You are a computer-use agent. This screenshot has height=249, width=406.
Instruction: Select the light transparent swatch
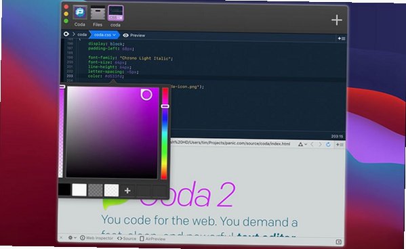click(x=111, y=190)
